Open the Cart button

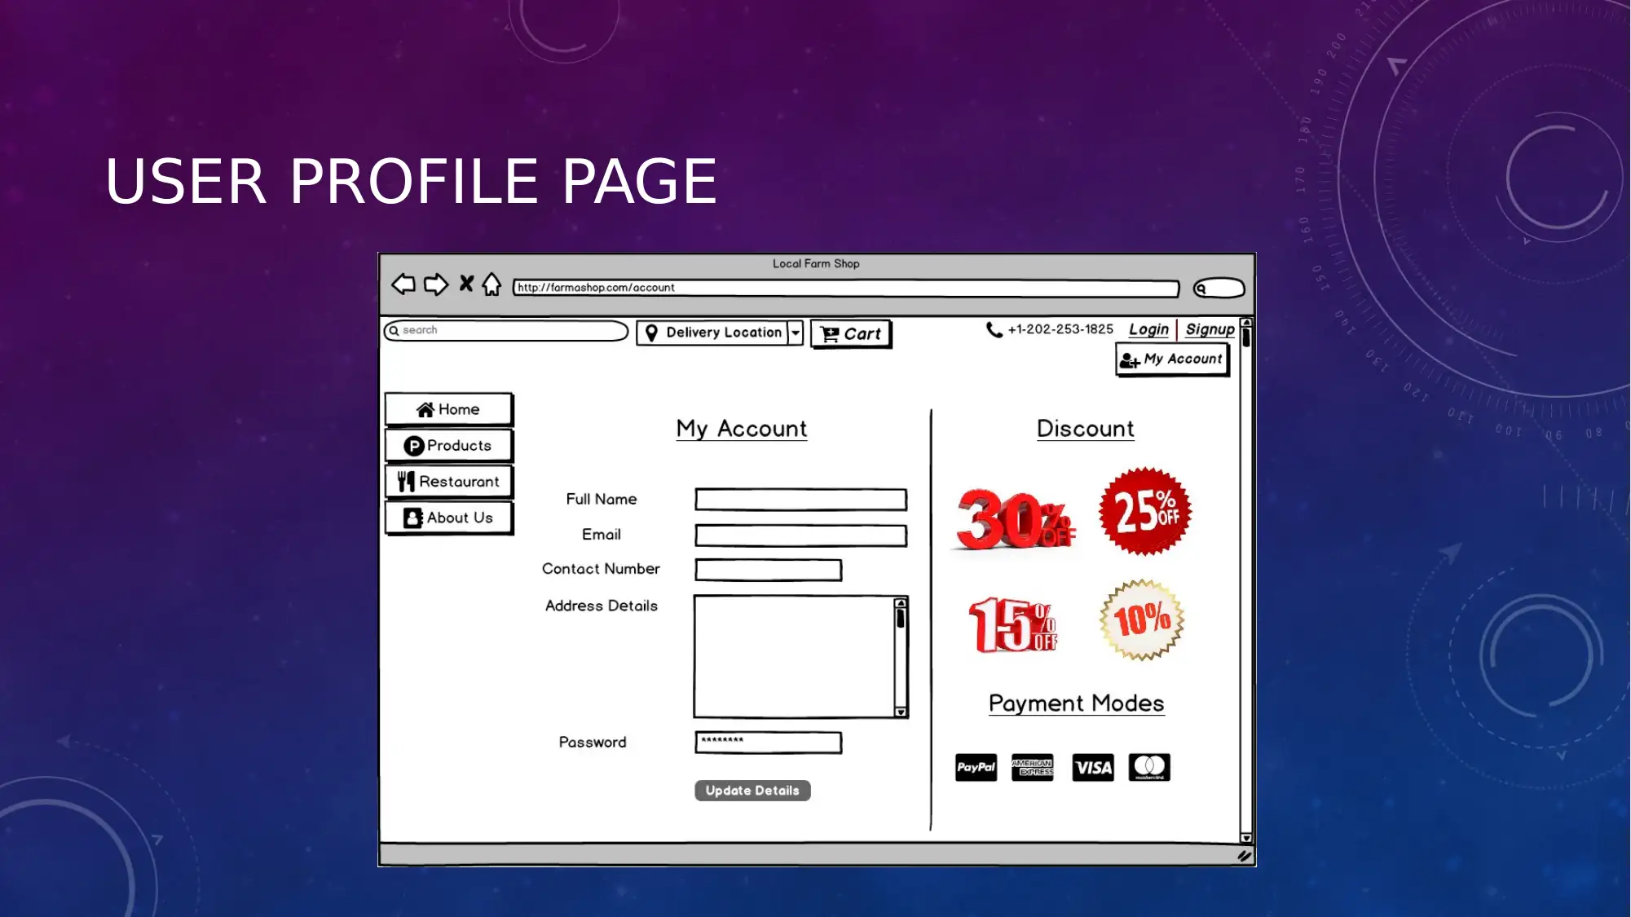point(851,333)
